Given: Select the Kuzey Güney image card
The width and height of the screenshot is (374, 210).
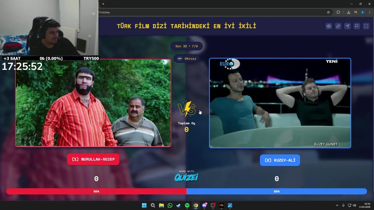Looking at the screenshot, I should [280, 103].
